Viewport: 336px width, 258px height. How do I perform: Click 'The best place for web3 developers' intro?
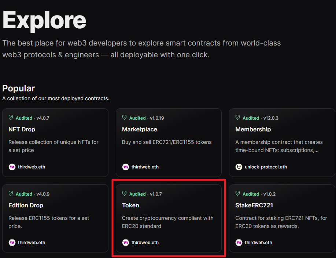pos(141,49)
